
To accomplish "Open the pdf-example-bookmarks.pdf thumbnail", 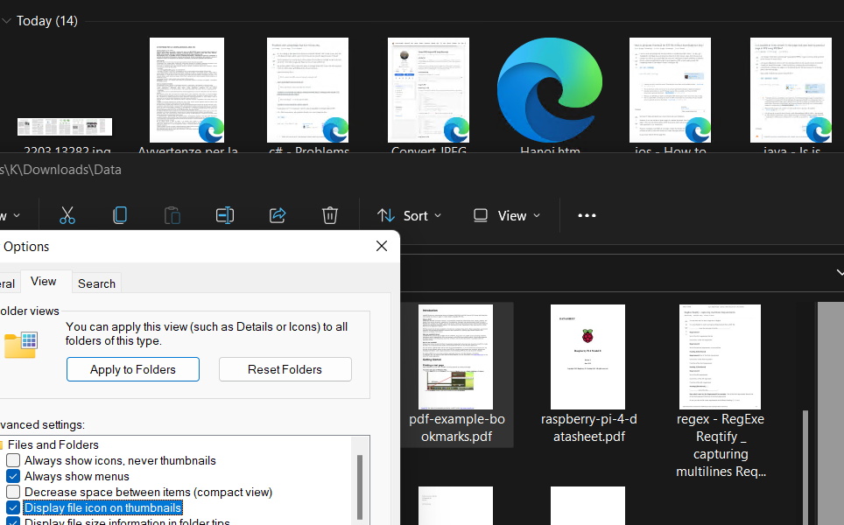I will click(455, 357).
